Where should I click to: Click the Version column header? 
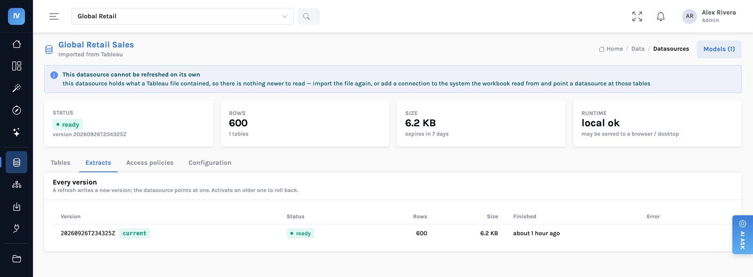click(71, 216)
